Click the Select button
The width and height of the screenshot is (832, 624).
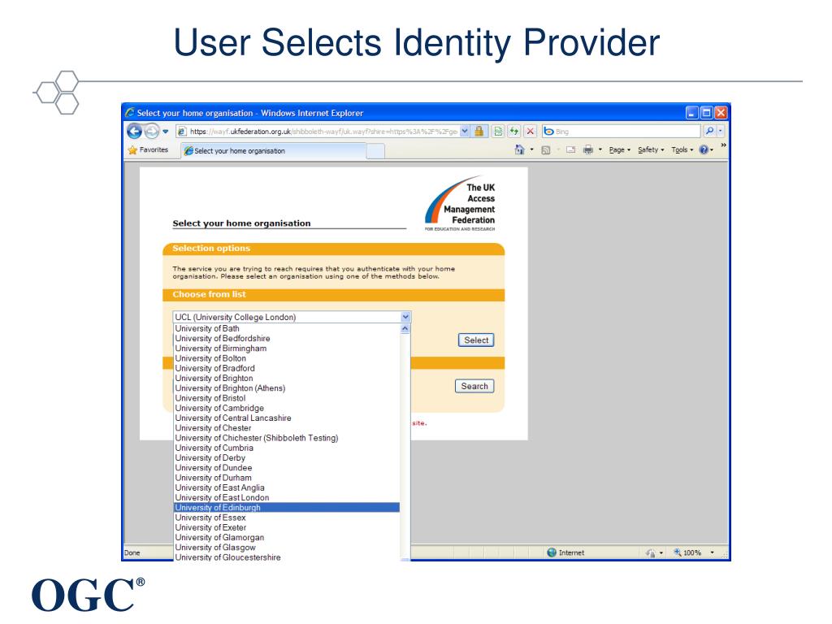click(476, 340)
